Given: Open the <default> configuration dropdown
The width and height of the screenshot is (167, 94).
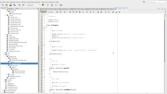Looking at the screenshot, I should coord(34,5).
